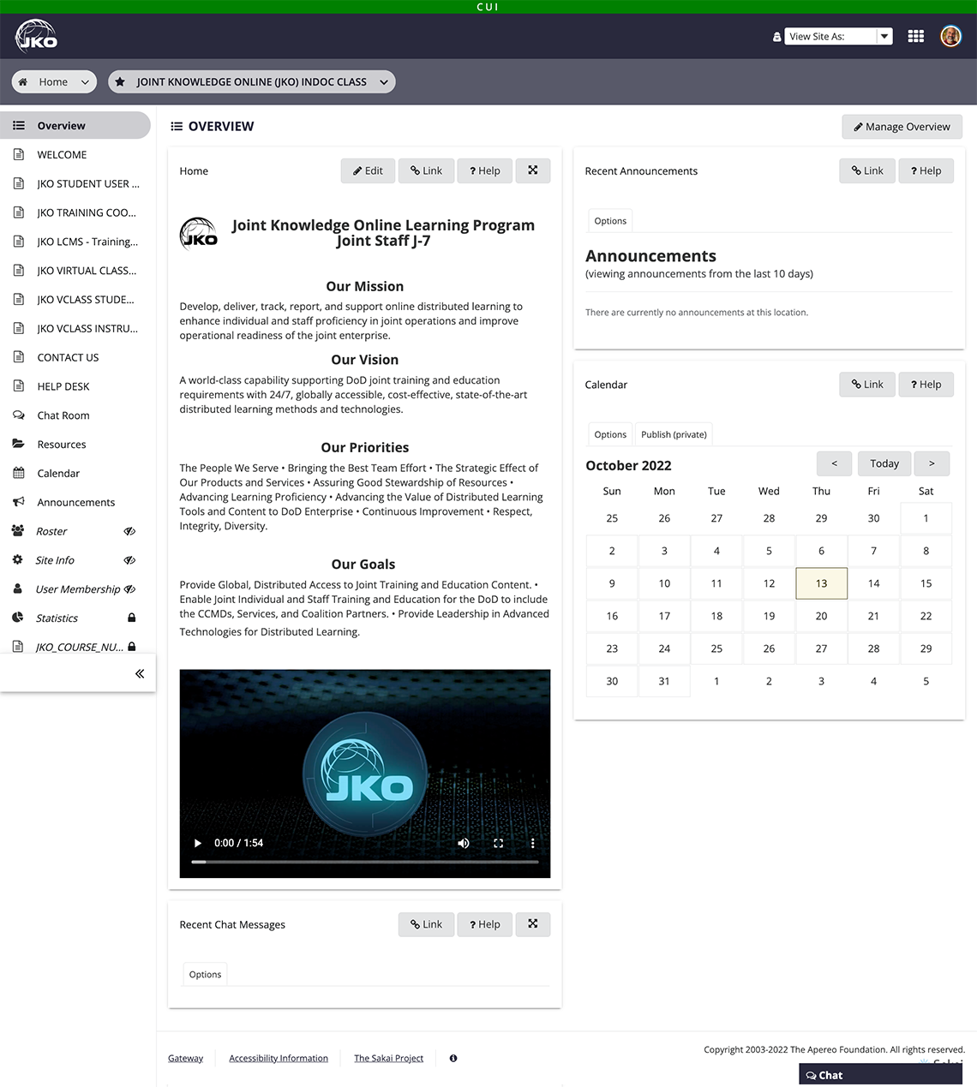
Task: Switch to the Publish (private) tab
Action: [674, 434]
